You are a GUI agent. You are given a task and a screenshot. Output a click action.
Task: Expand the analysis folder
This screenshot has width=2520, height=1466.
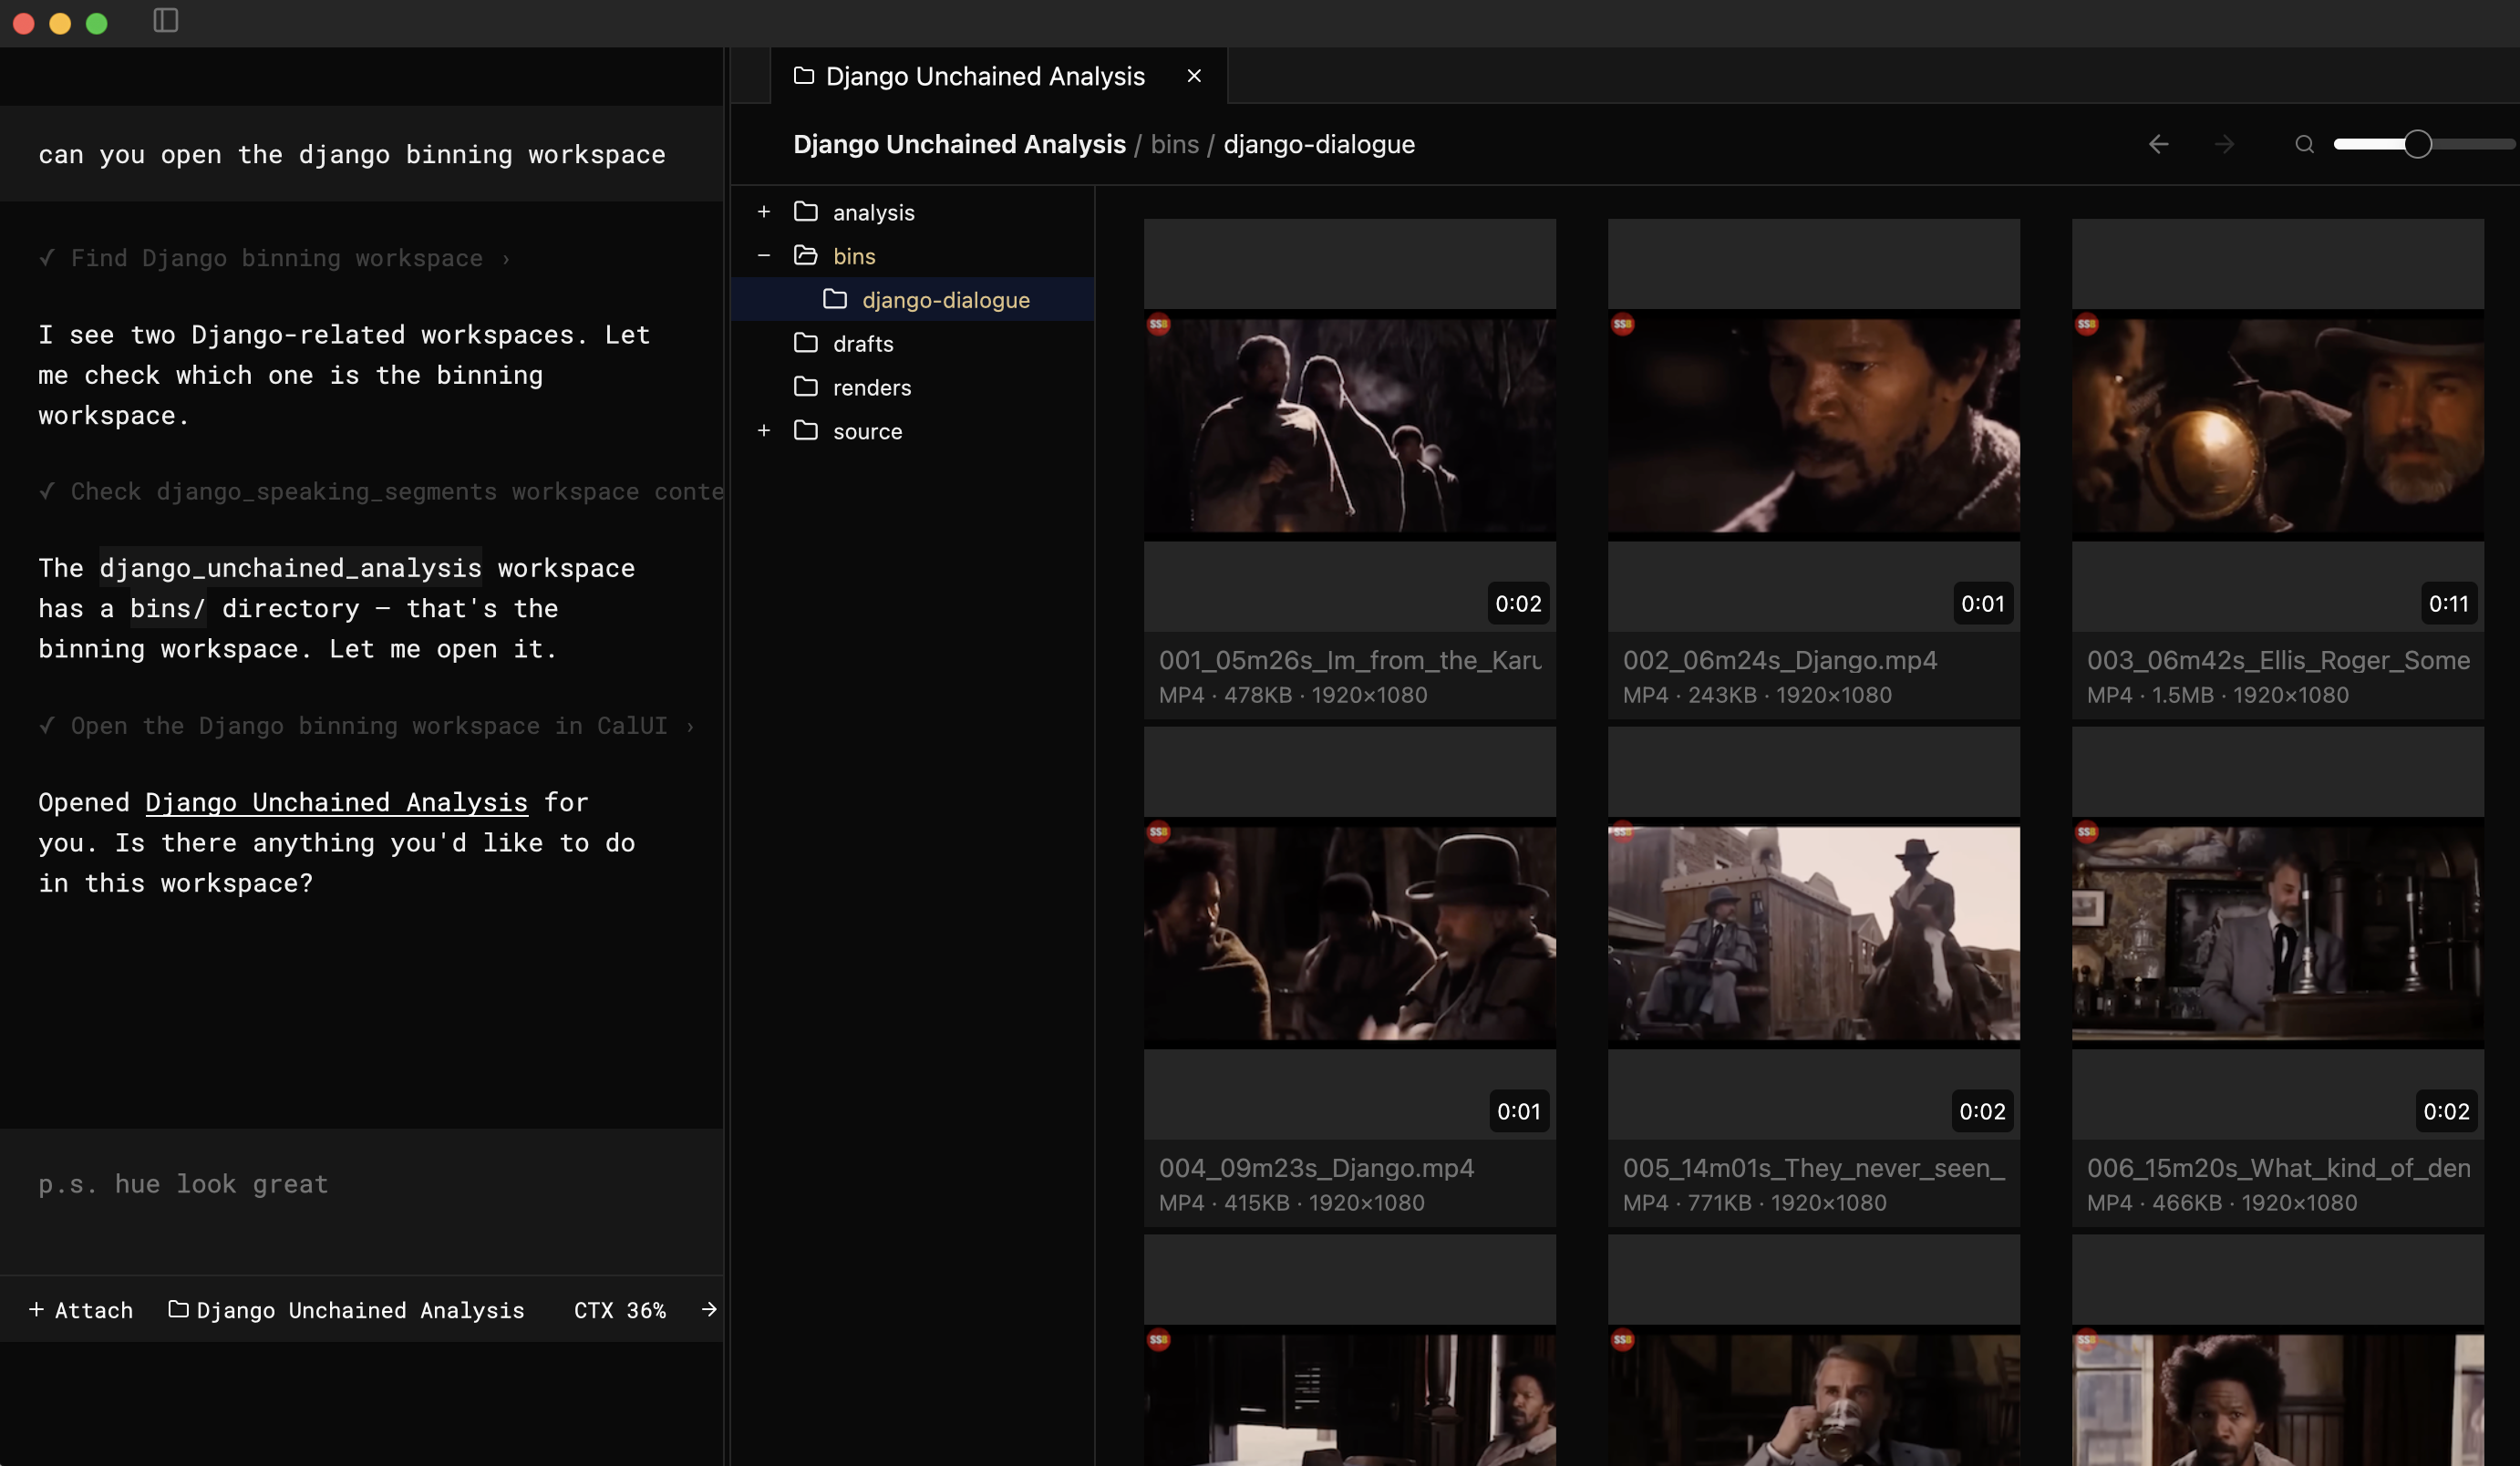(764, 211)
